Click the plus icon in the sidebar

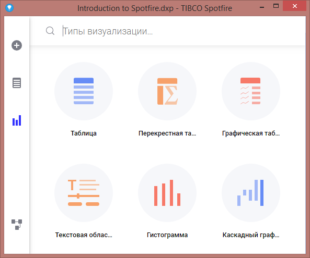click(x=17, y=45)
